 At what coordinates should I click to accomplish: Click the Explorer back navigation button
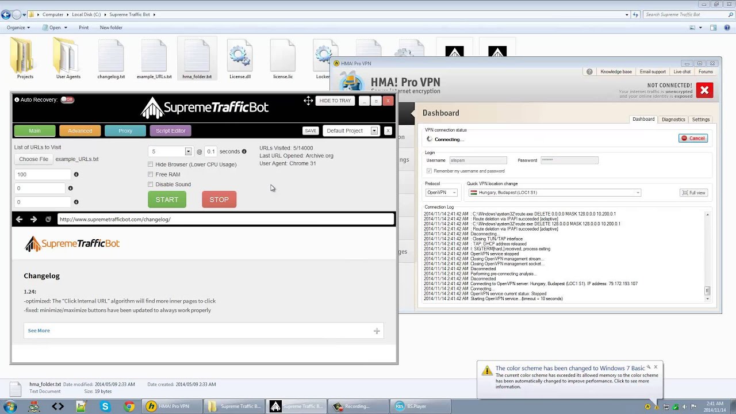coord(6,14)
